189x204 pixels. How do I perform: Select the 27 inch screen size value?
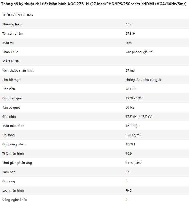point(131,70)
